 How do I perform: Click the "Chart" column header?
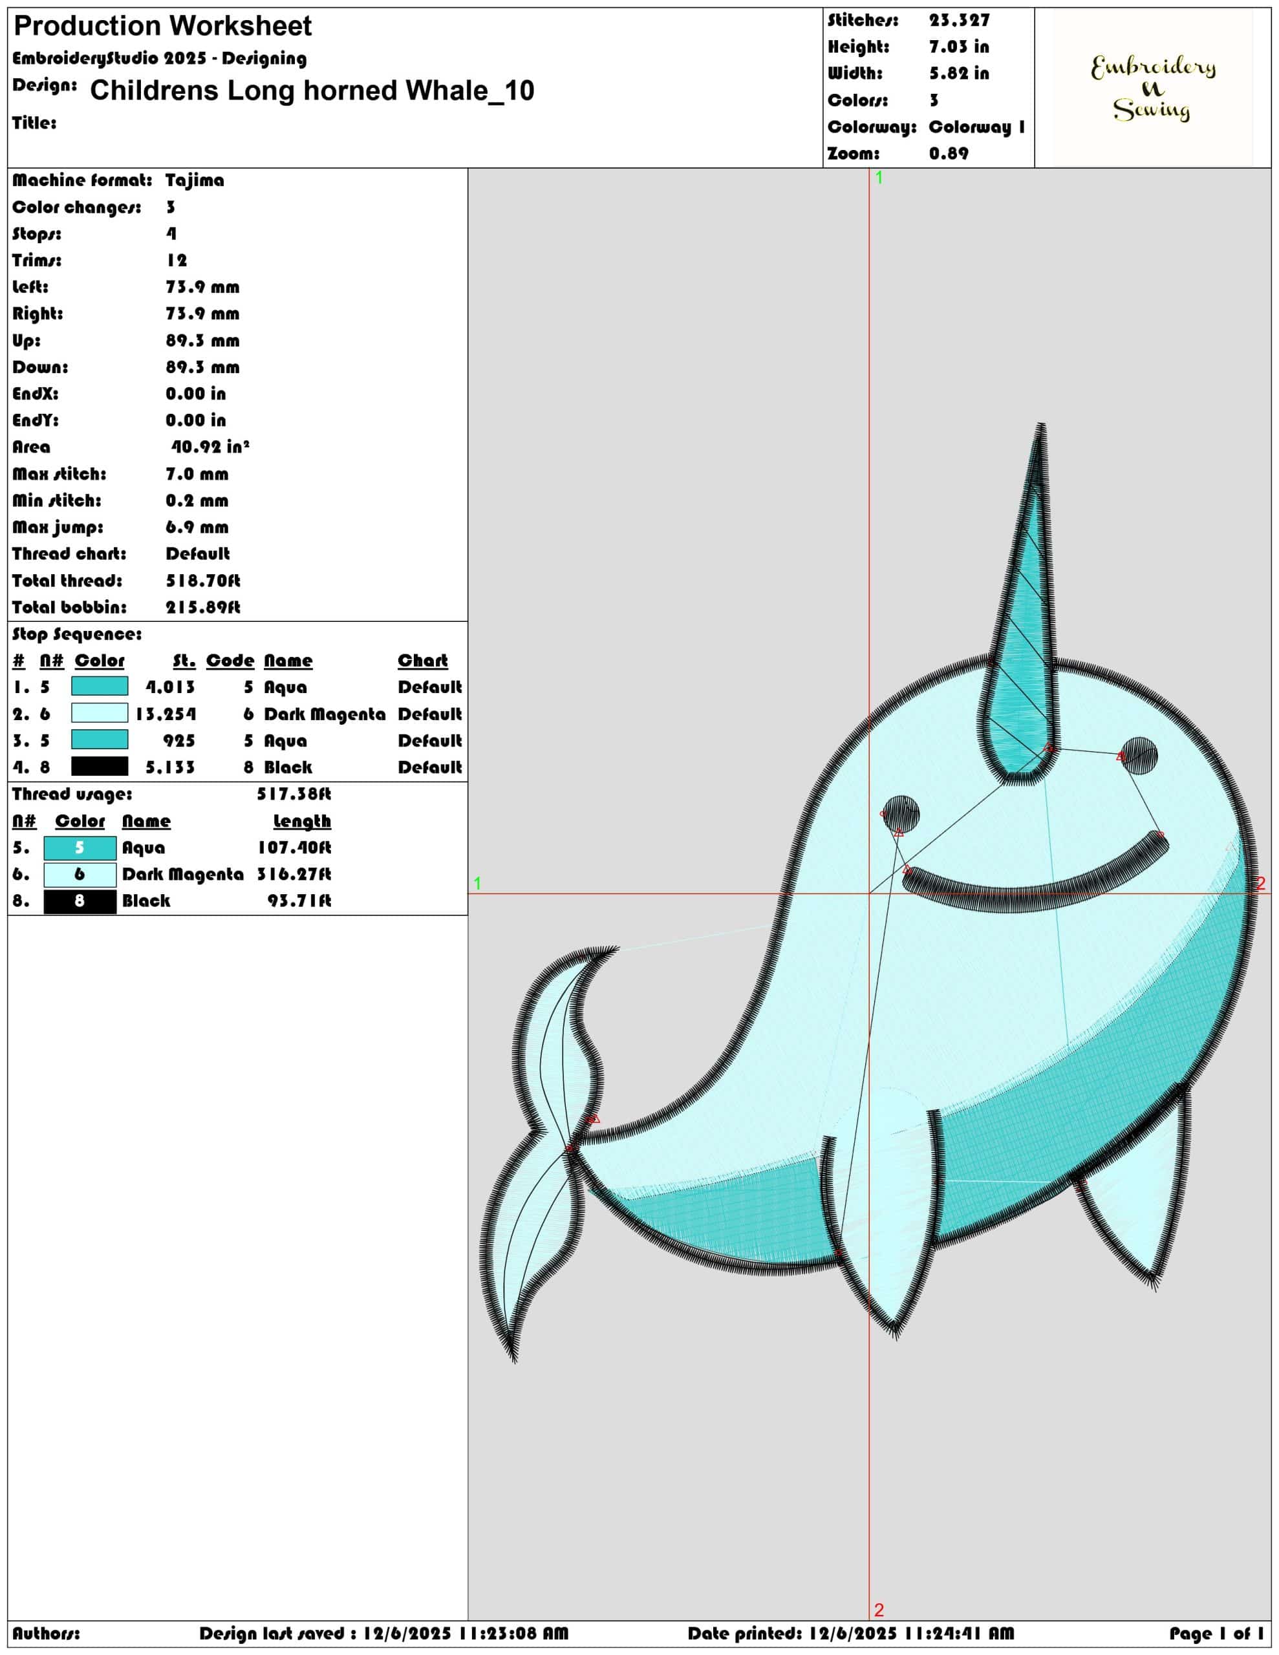pos(423,661)
